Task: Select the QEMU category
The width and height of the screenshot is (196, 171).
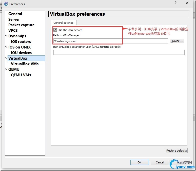Action: click(x=14, y=69)
